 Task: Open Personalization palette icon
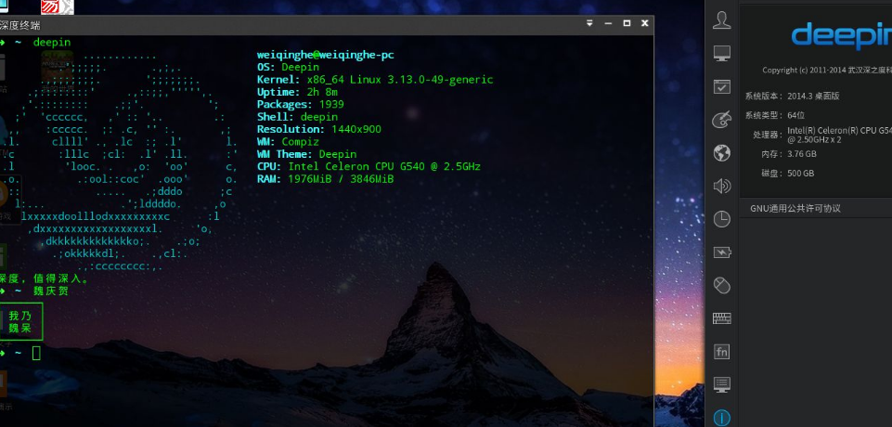[722, 120]
